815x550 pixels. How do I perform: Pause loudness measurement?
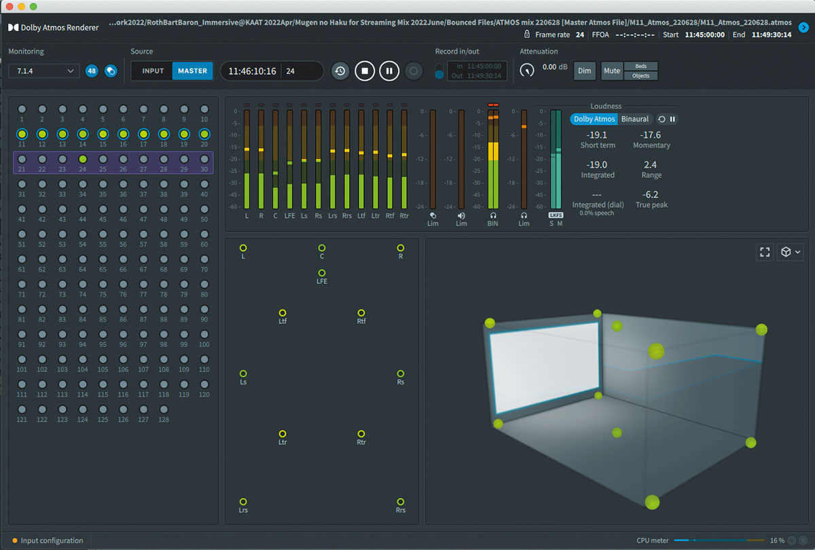coord(672,119)
